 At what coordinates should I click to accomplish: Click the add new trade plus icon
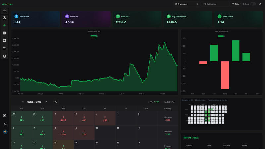(x=4, y=18)
